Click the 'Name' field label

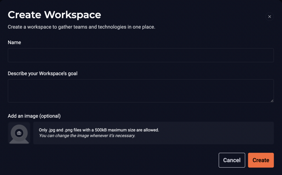pyautogui.click(x=14, y=42)
